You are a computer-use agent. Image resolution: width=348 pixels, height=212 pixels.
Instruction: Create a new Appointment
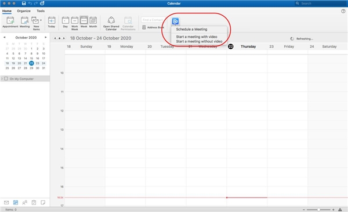pyautogui.click(x=10, y=22)
